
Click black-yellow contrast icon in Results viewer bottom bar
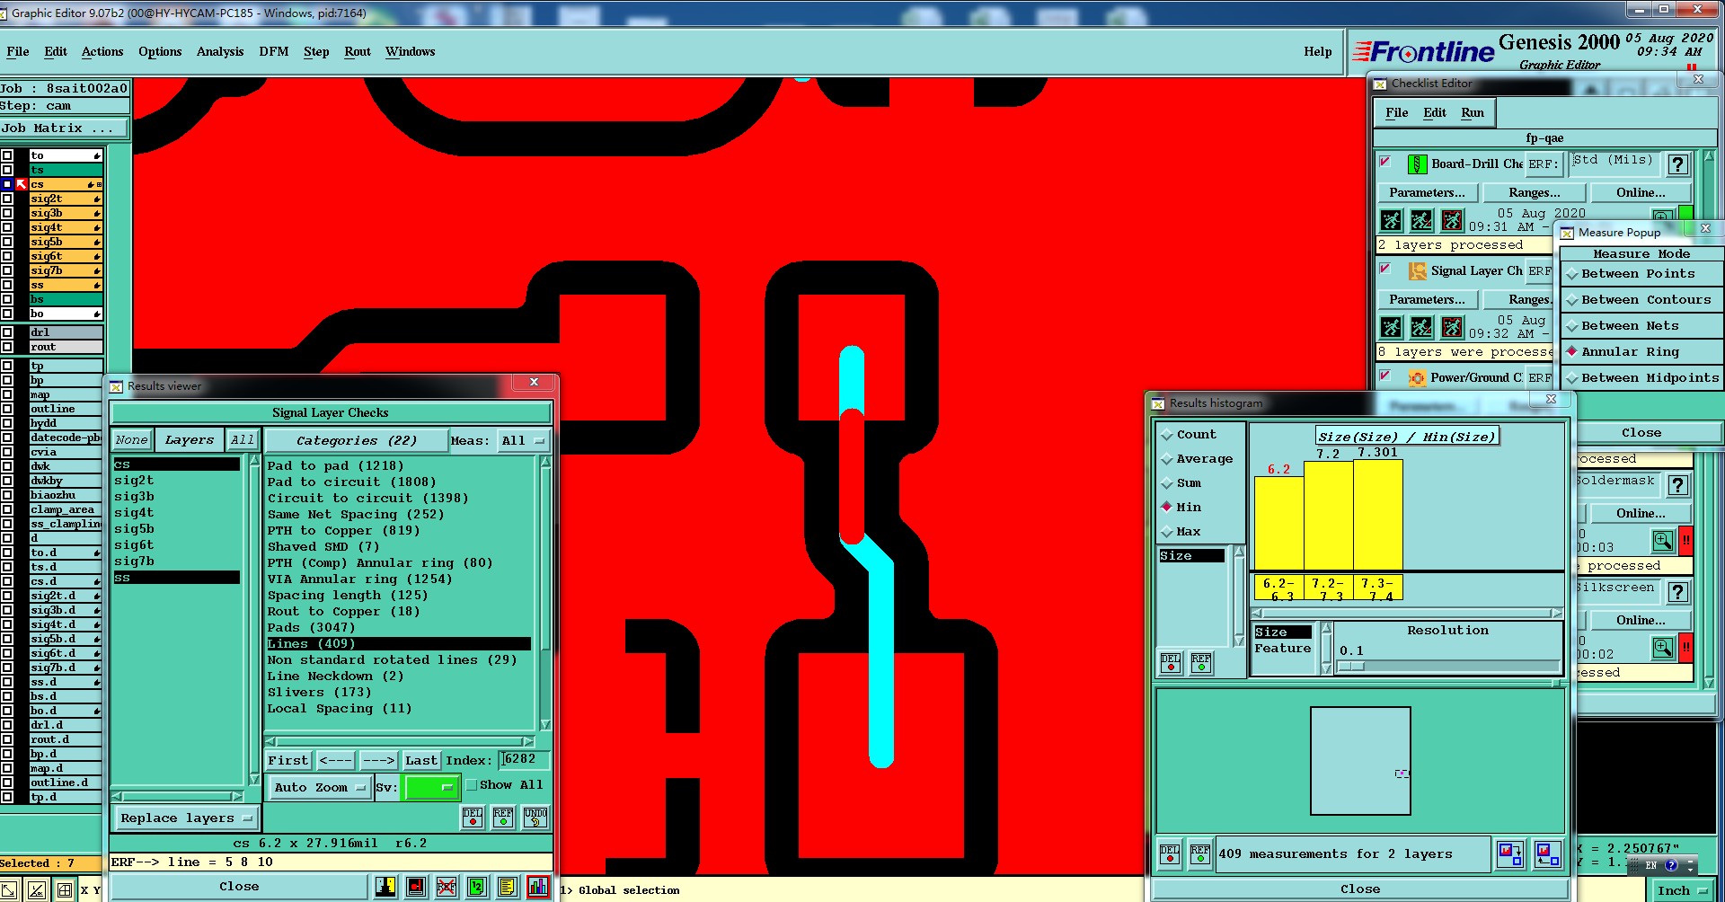click(385, 887)
